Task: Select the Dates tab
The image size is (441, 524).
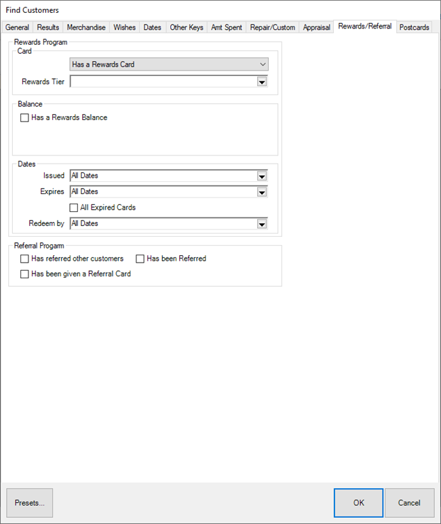Action: pos(153,28)
